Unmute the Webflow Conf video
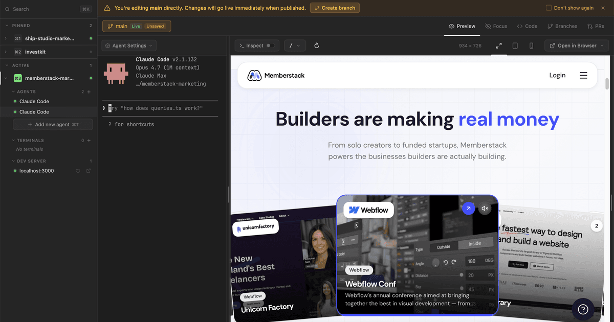The height and width of the screenshot is (322, 614). pos(485,209)
